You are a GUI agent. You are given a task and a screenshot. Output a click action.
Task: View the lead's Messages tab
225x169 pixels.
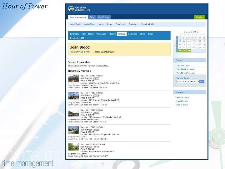[x=101, y=34]
